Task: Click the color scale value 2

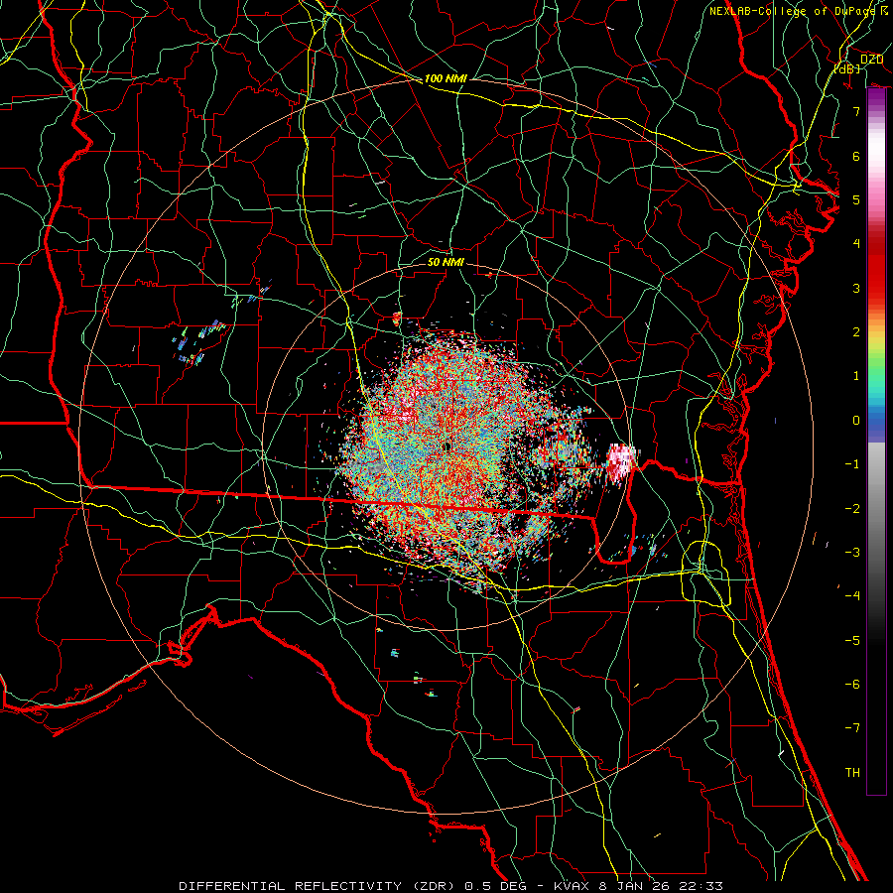Action: coord(856,332)
